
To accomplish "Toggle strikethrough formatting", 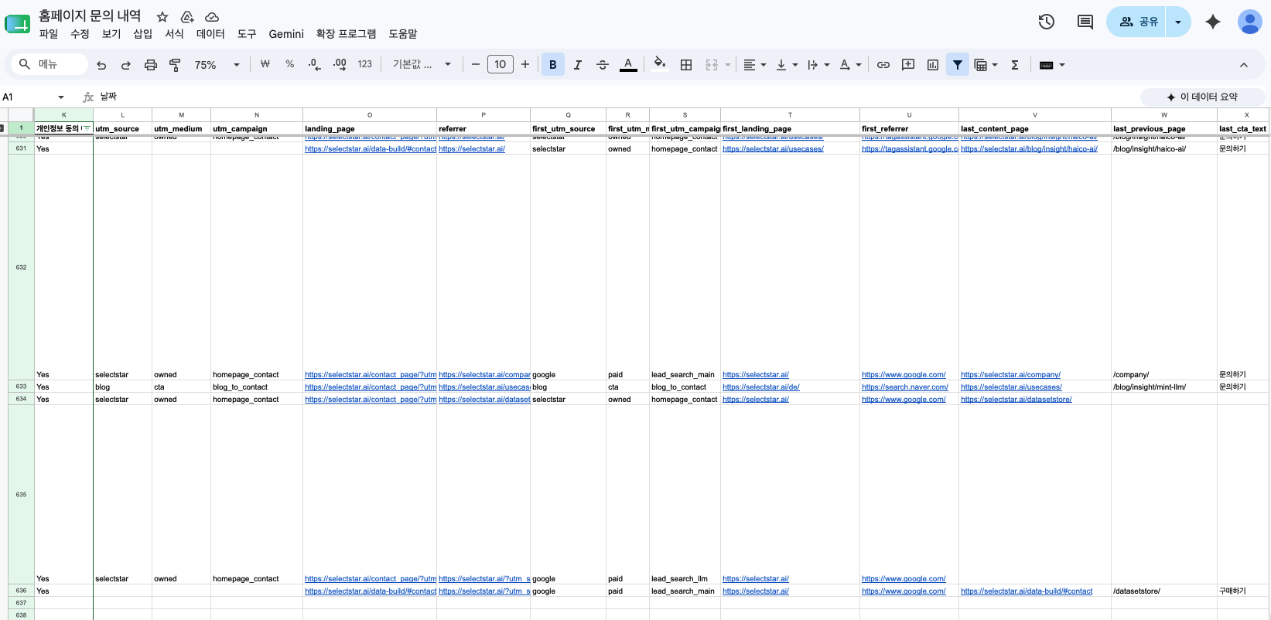I will pos(603,65).
